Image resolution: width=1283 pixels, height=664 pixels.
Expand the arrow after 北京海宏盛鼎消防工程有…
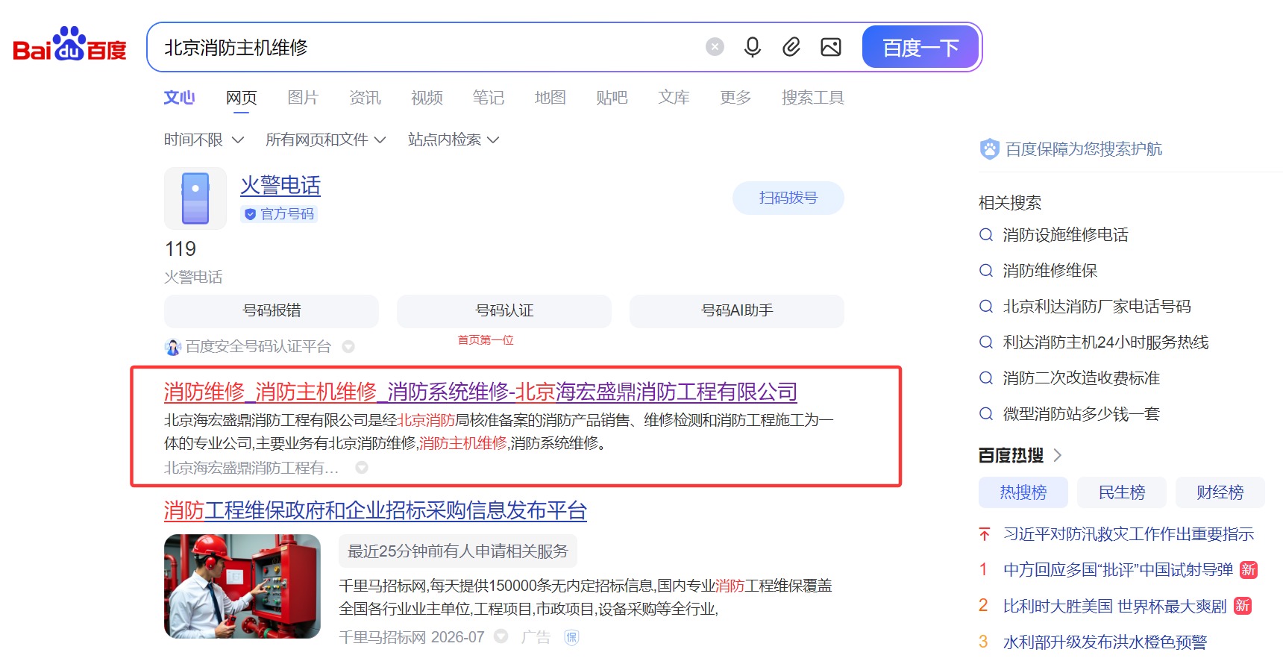[362, 468]
